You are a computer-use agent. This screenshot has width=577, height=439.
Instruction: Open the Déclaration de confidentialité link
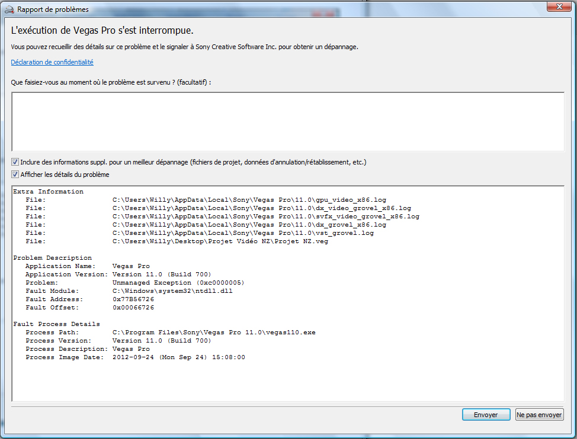[52, 62]
